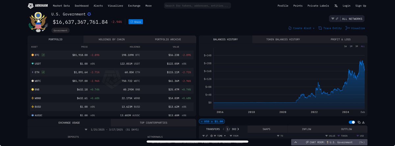Screen dimensions: 395x146
Task: Switch to the Top Counterparties tab
Action: point(153,123)
